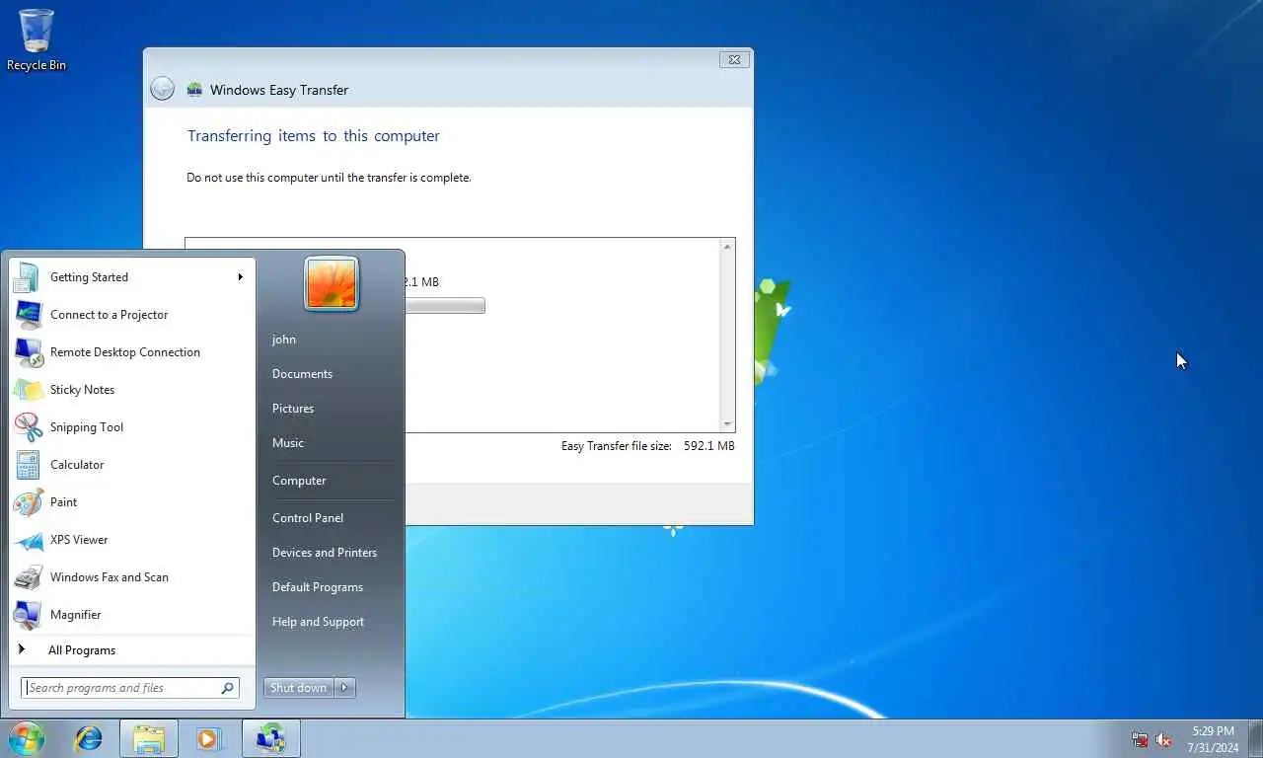Screen dimensions: 1263x758
Task: Click the Getting Started icon in Start menu
Action: [27, 277]
